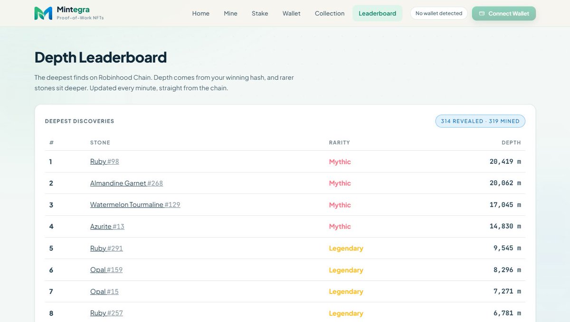Click the Depth Leaderboard heading
This screenshot has width=570, height=322.
101,57
